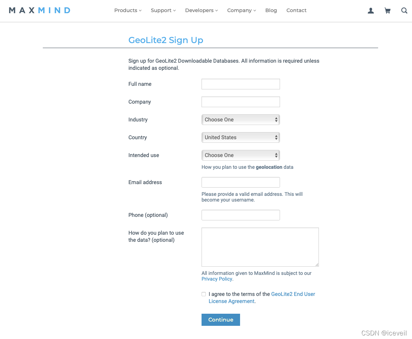Click the MaxMind logo

(40, 10)
